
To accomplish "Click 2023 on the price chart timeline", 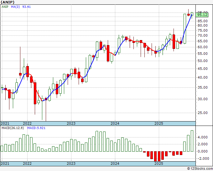I will [71, 123].
